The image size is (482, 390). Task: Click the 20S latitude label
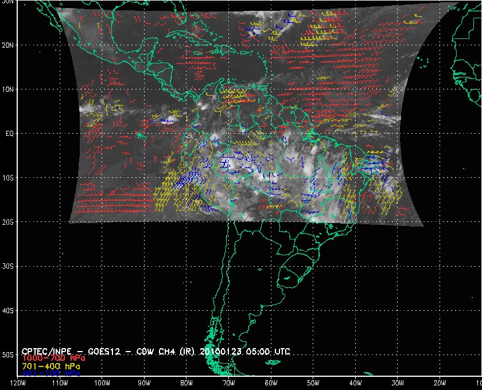pyautogui.click(x=7, y=222)
